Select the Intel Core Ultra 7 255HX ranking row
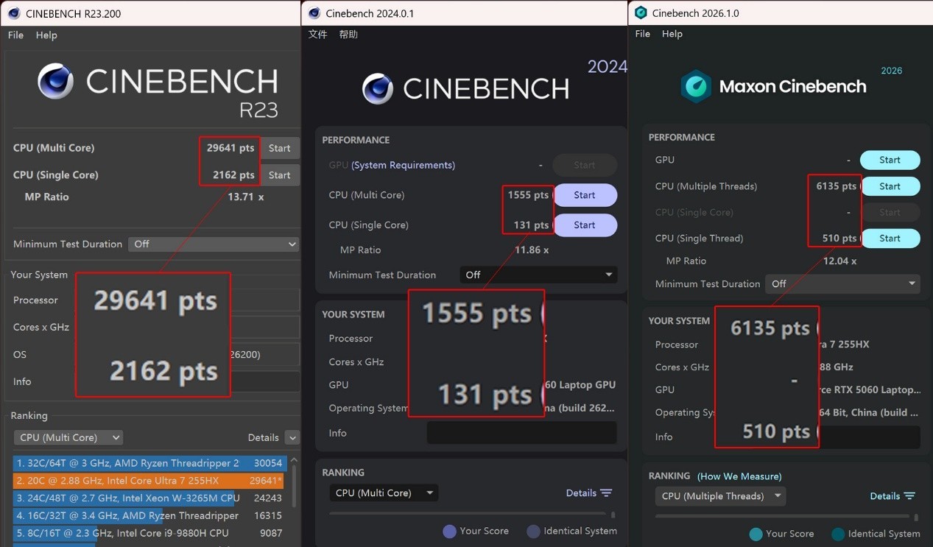The height and width of the screenshot is (547, 933). (150, 481)
